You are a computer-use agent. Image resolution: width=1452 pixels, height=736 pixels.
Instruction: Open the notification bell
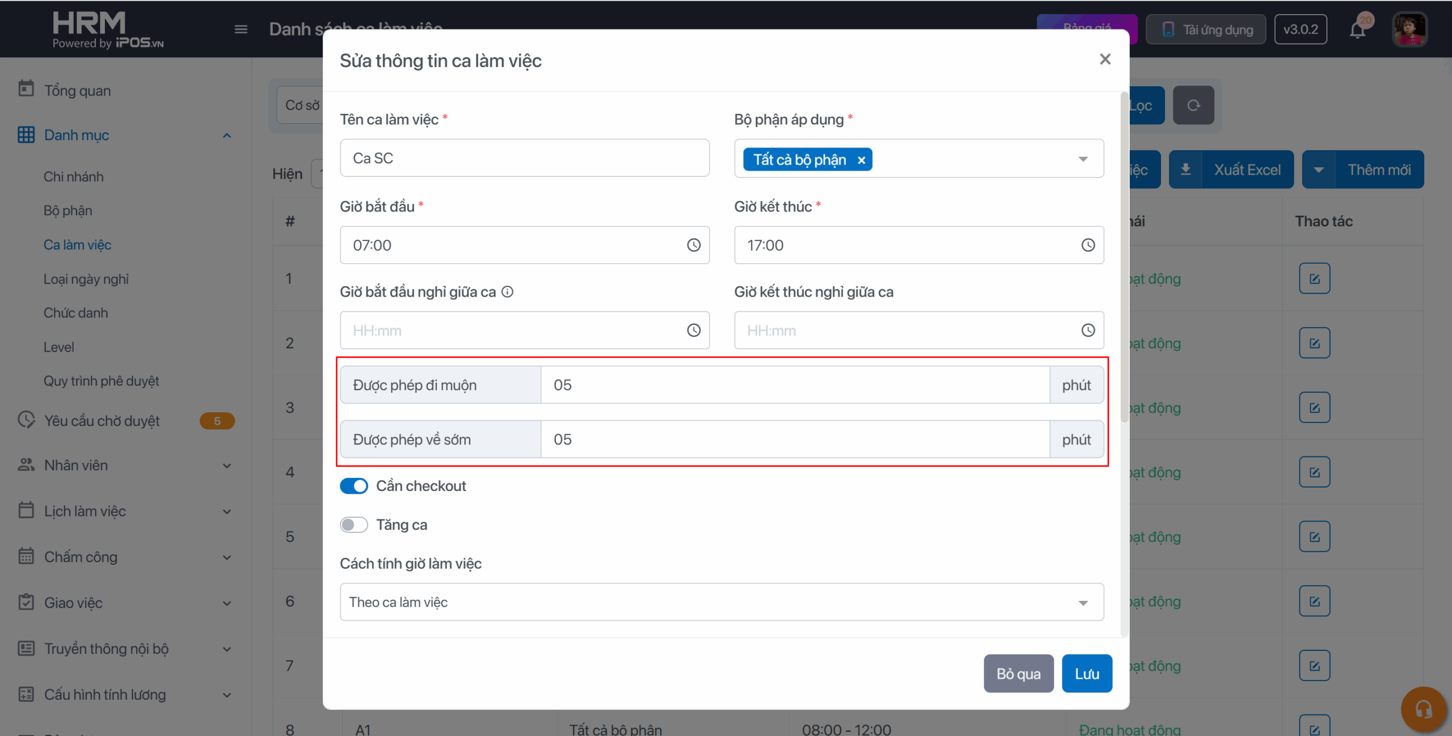tap(1357, 29)
